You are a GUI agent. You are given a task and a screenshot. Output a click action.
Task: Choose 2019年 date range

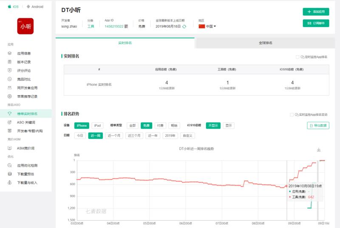click(x=170, y=135)
